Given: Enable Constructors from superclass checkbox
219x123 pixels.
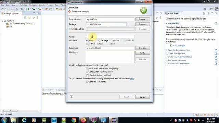Looking at the screenshot, I should [x=87, y=72].
